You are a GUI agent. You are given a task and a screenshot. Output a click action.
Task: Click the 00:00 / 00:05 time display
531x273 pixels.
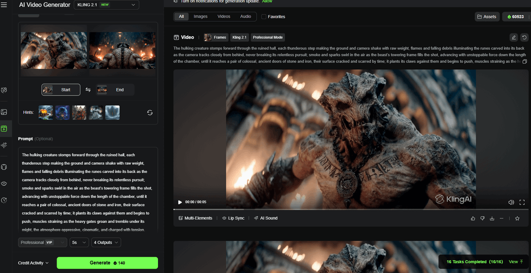(196, 202)
